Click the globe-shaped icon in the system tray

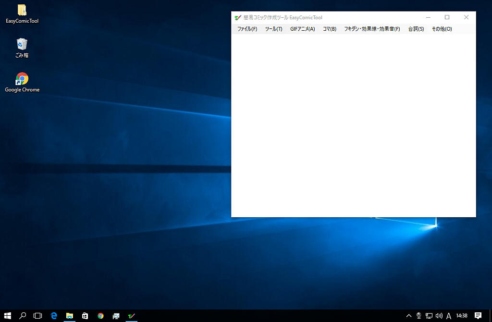tap(418, 316)
